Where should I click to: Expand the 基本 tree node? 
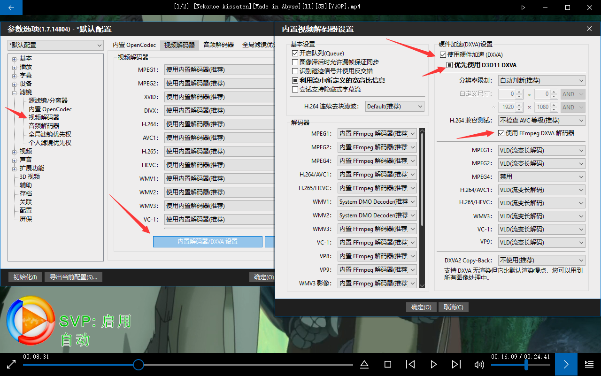click(x=15, y=59)
